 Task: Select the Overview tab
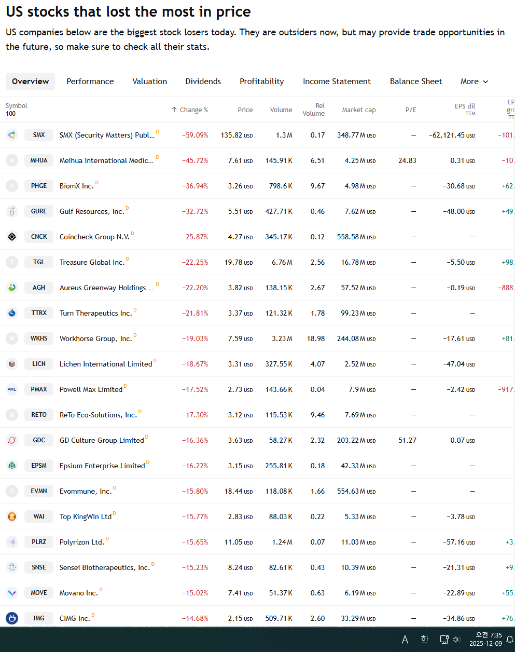tap(31, 81)
